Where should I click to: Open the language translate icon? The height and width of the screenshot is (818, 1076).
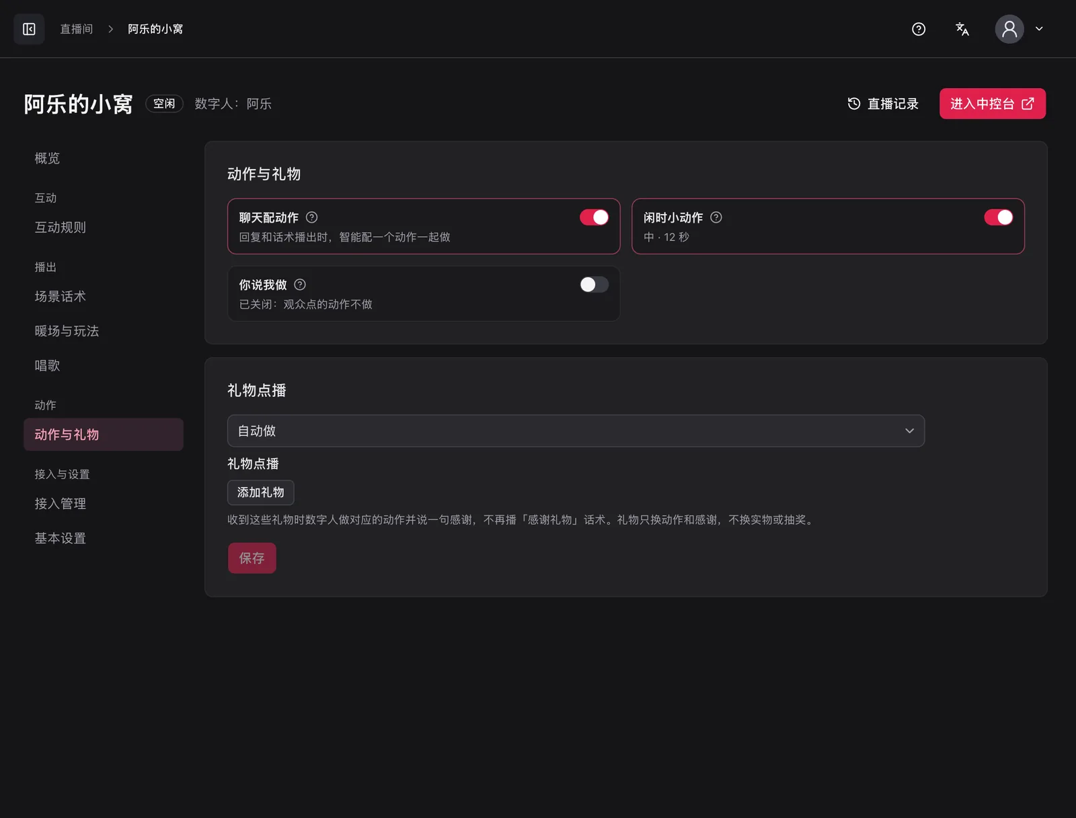tap(962, 29)
